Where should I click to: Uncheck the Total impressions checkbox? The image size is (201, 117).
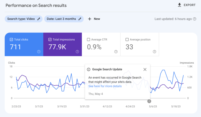pyautogui.click(x=50, y=40)
